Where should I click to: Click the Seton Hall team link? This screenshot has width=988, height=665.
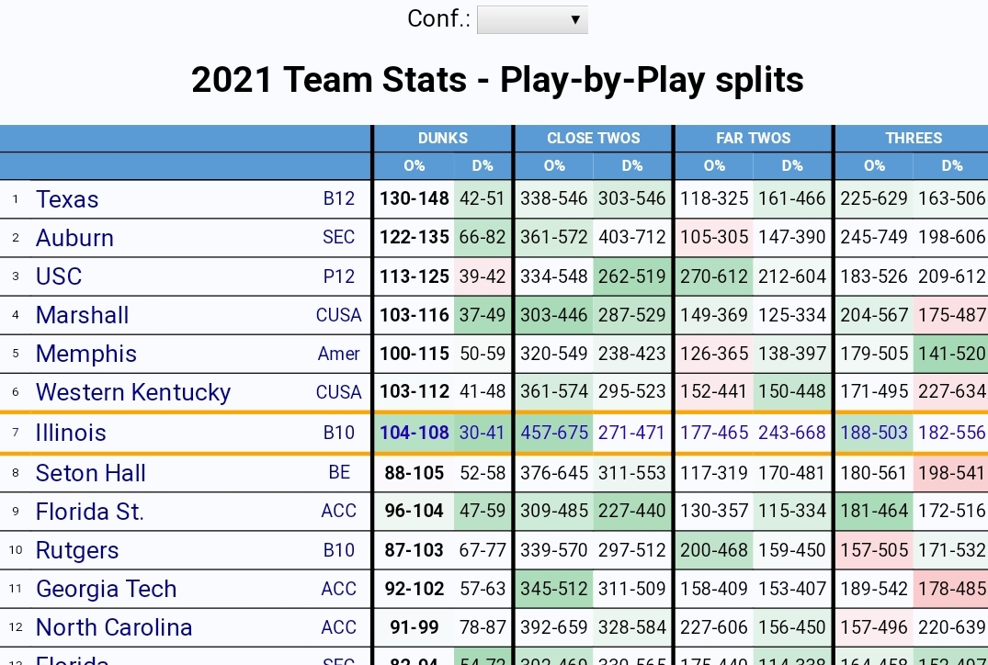91,473
